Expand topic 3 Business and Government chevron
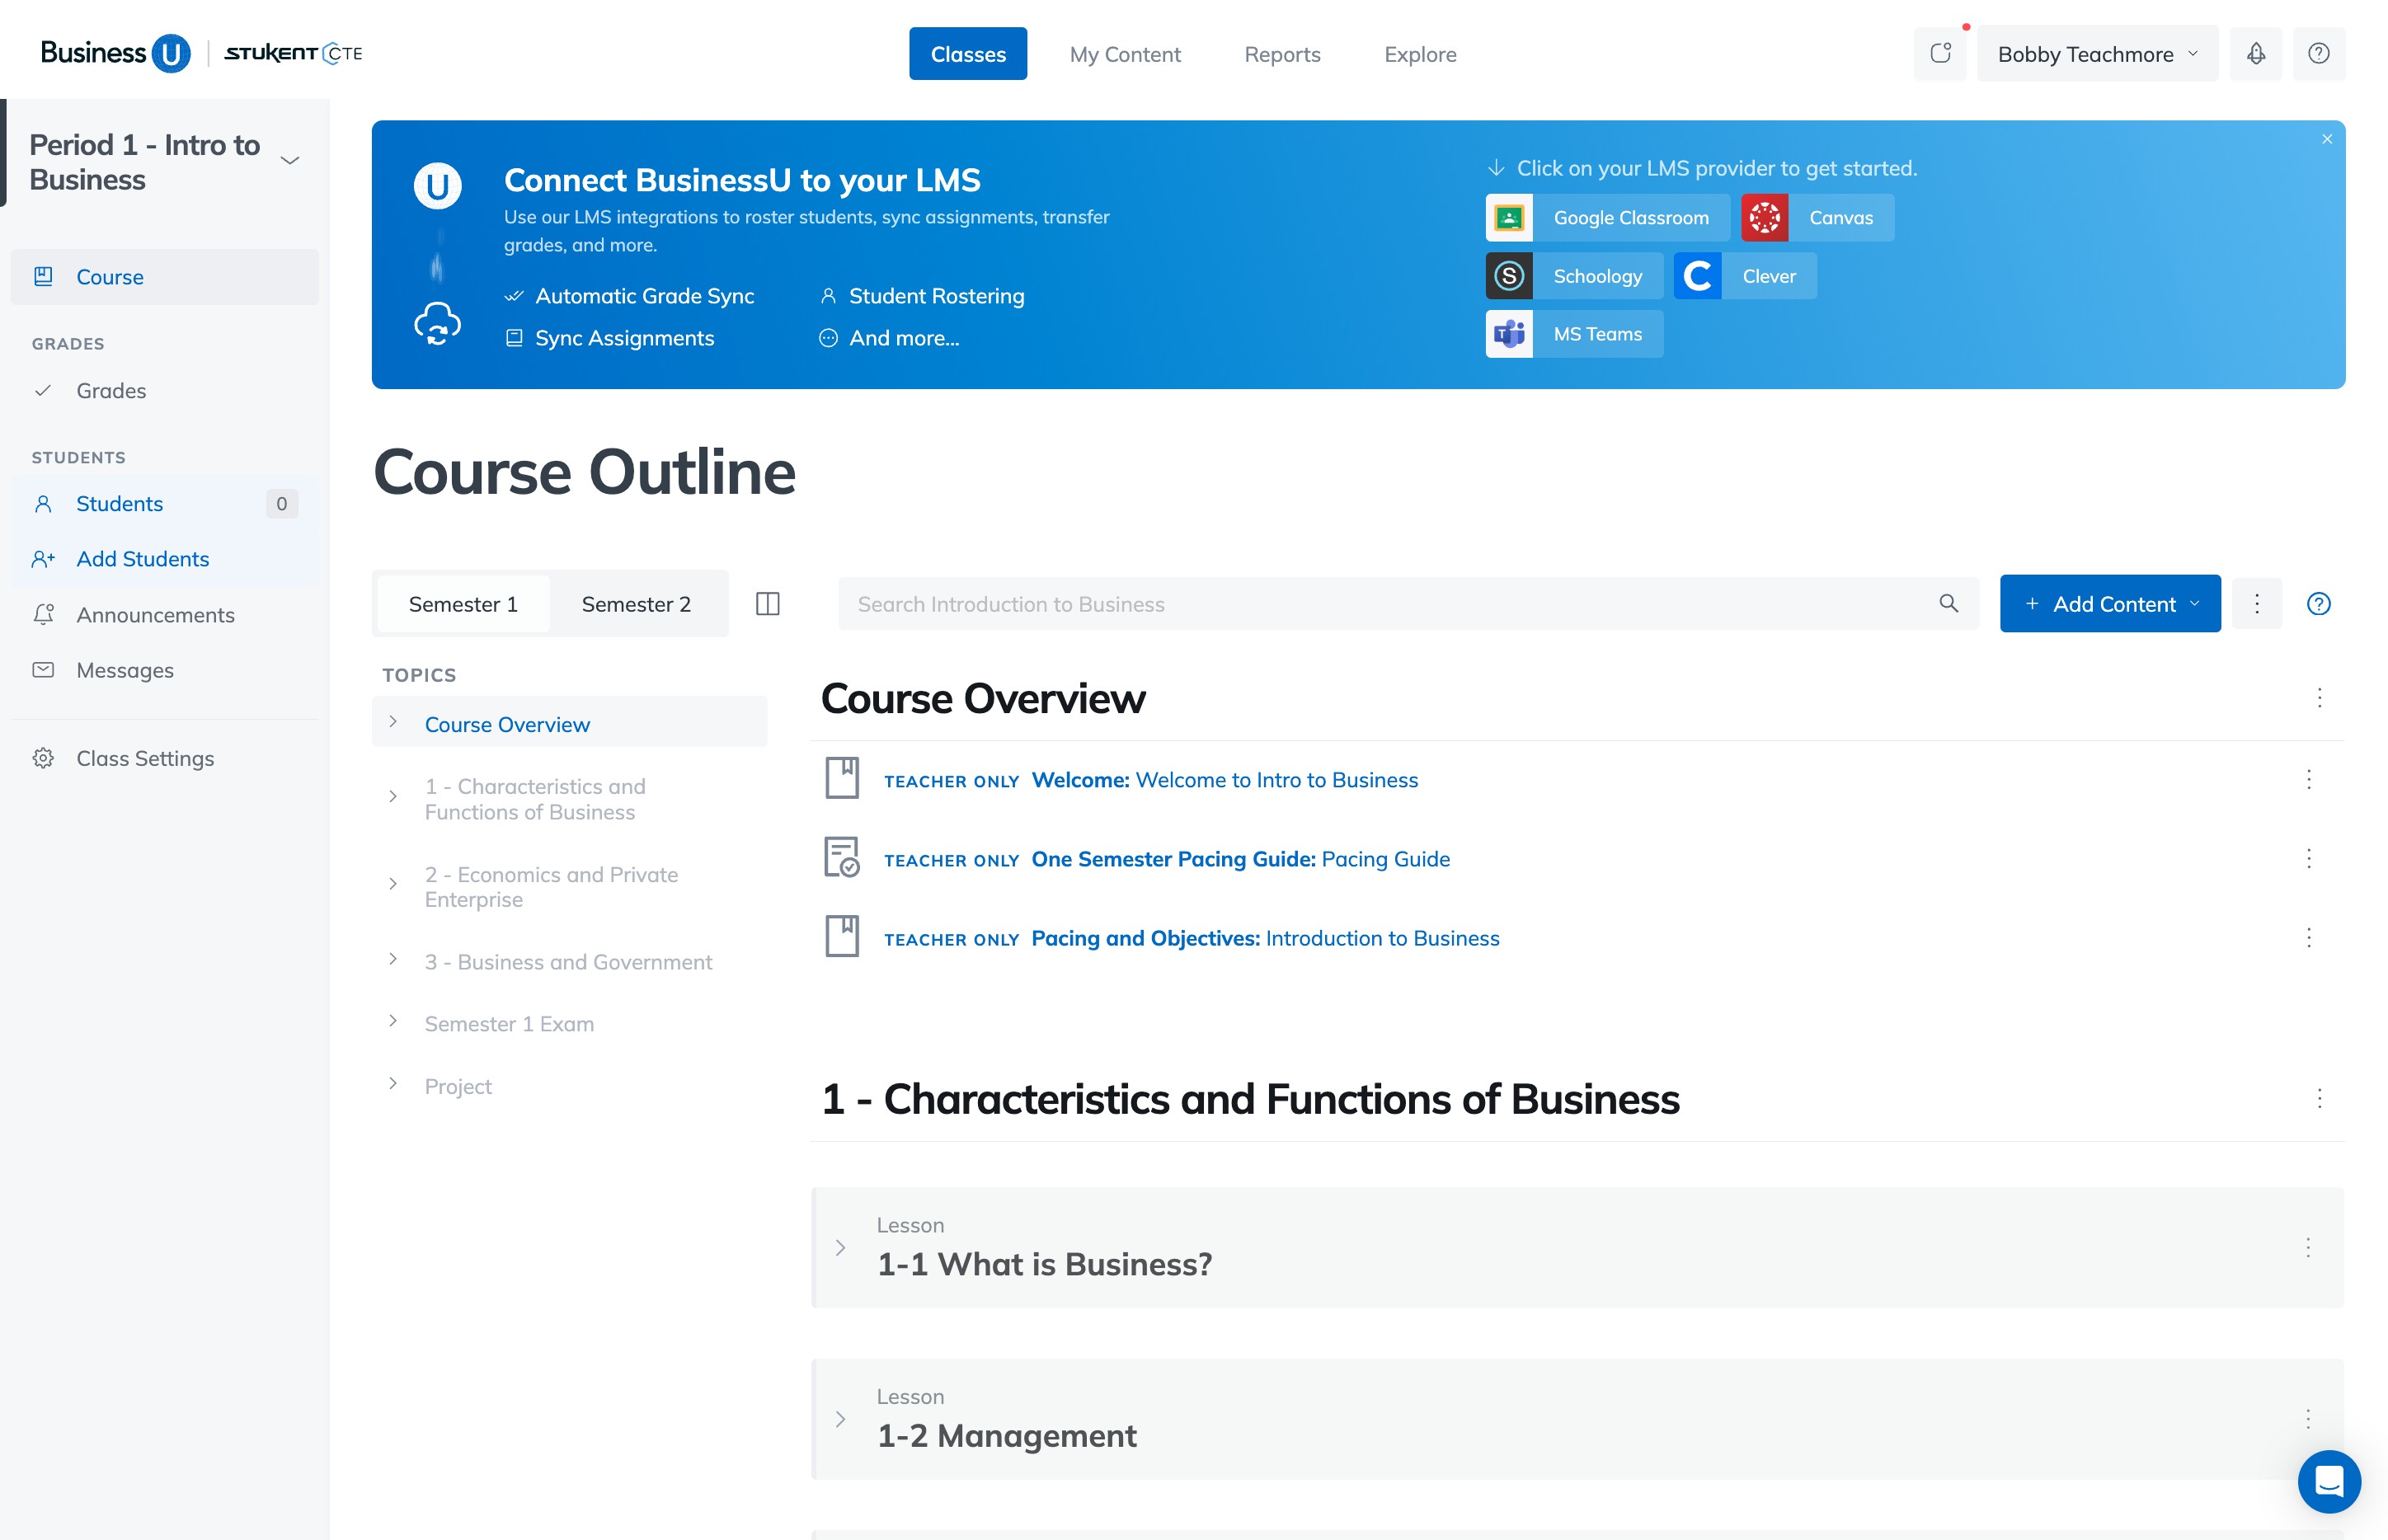 pyautogui.click(x=393, y=959)
